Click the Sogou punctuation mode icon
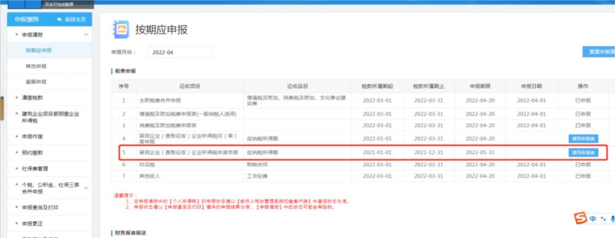Viewport: 615px width, 238px height. [x=603, y=219]
